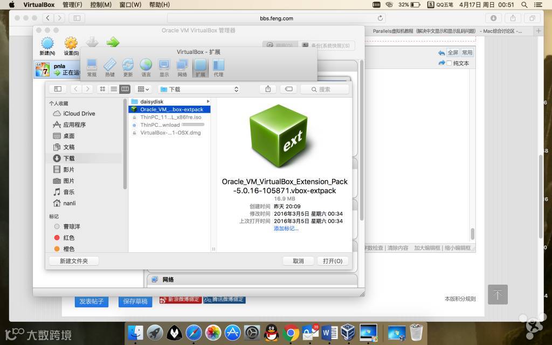Open App Store from the Dock

(x=232, y=333)
